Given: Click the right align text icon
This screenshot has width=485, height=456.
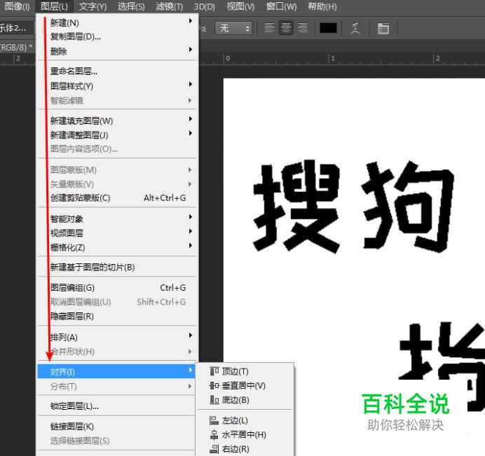Looking at the screenshot, I should pos(302,28).
